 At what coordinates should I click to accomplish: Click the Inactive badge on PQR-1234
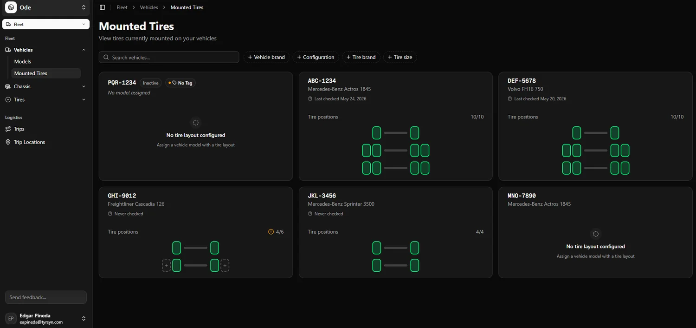tap(151, 83)
